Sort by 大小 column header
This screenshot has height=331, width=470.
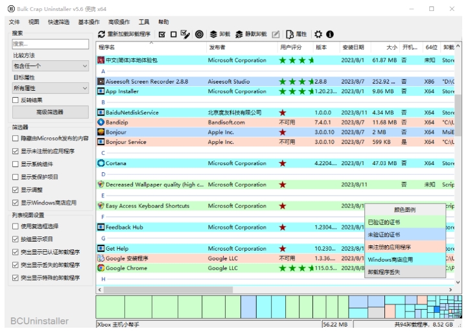click(386, 47)
